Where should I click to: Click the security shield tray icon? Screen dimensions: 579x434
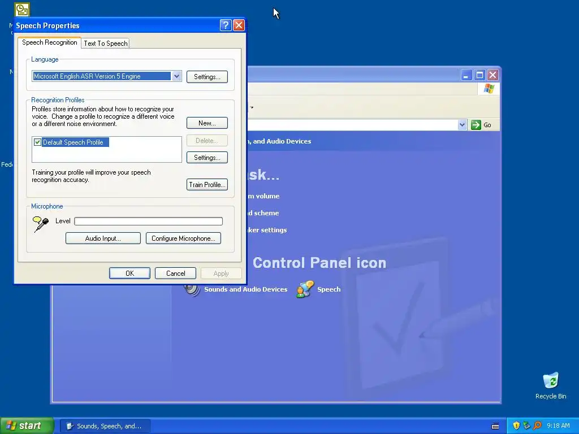click(x=516, y=426)
